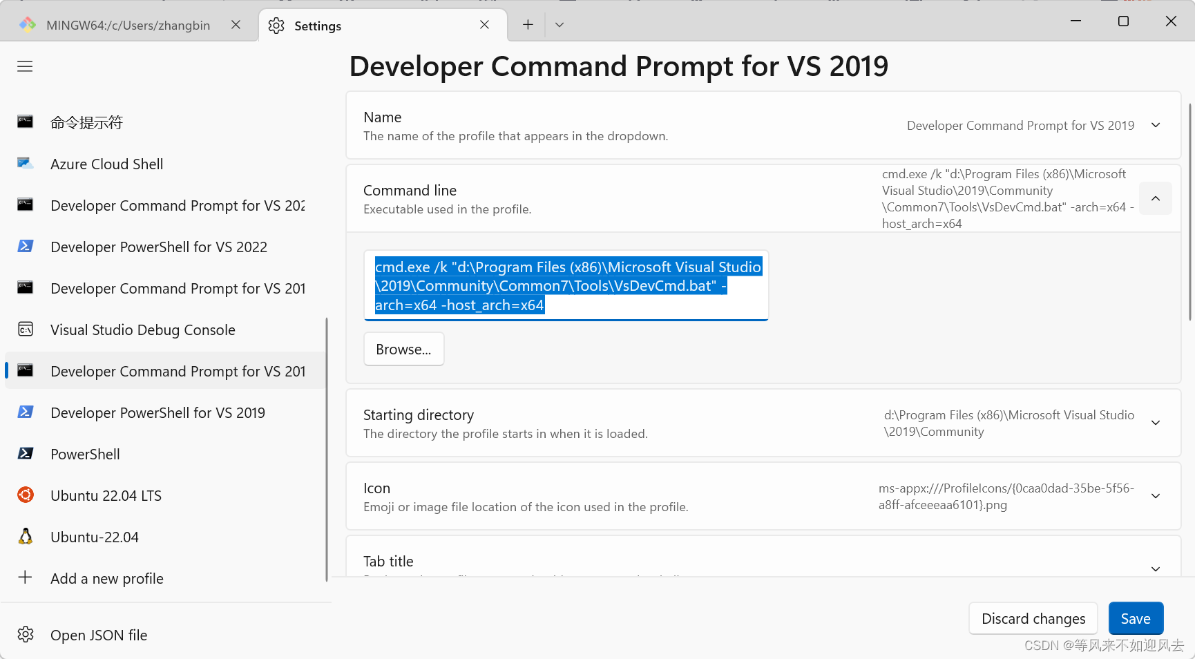Close the MINGW64 tab
The image size is (1195, 659).
click(236, 25)
